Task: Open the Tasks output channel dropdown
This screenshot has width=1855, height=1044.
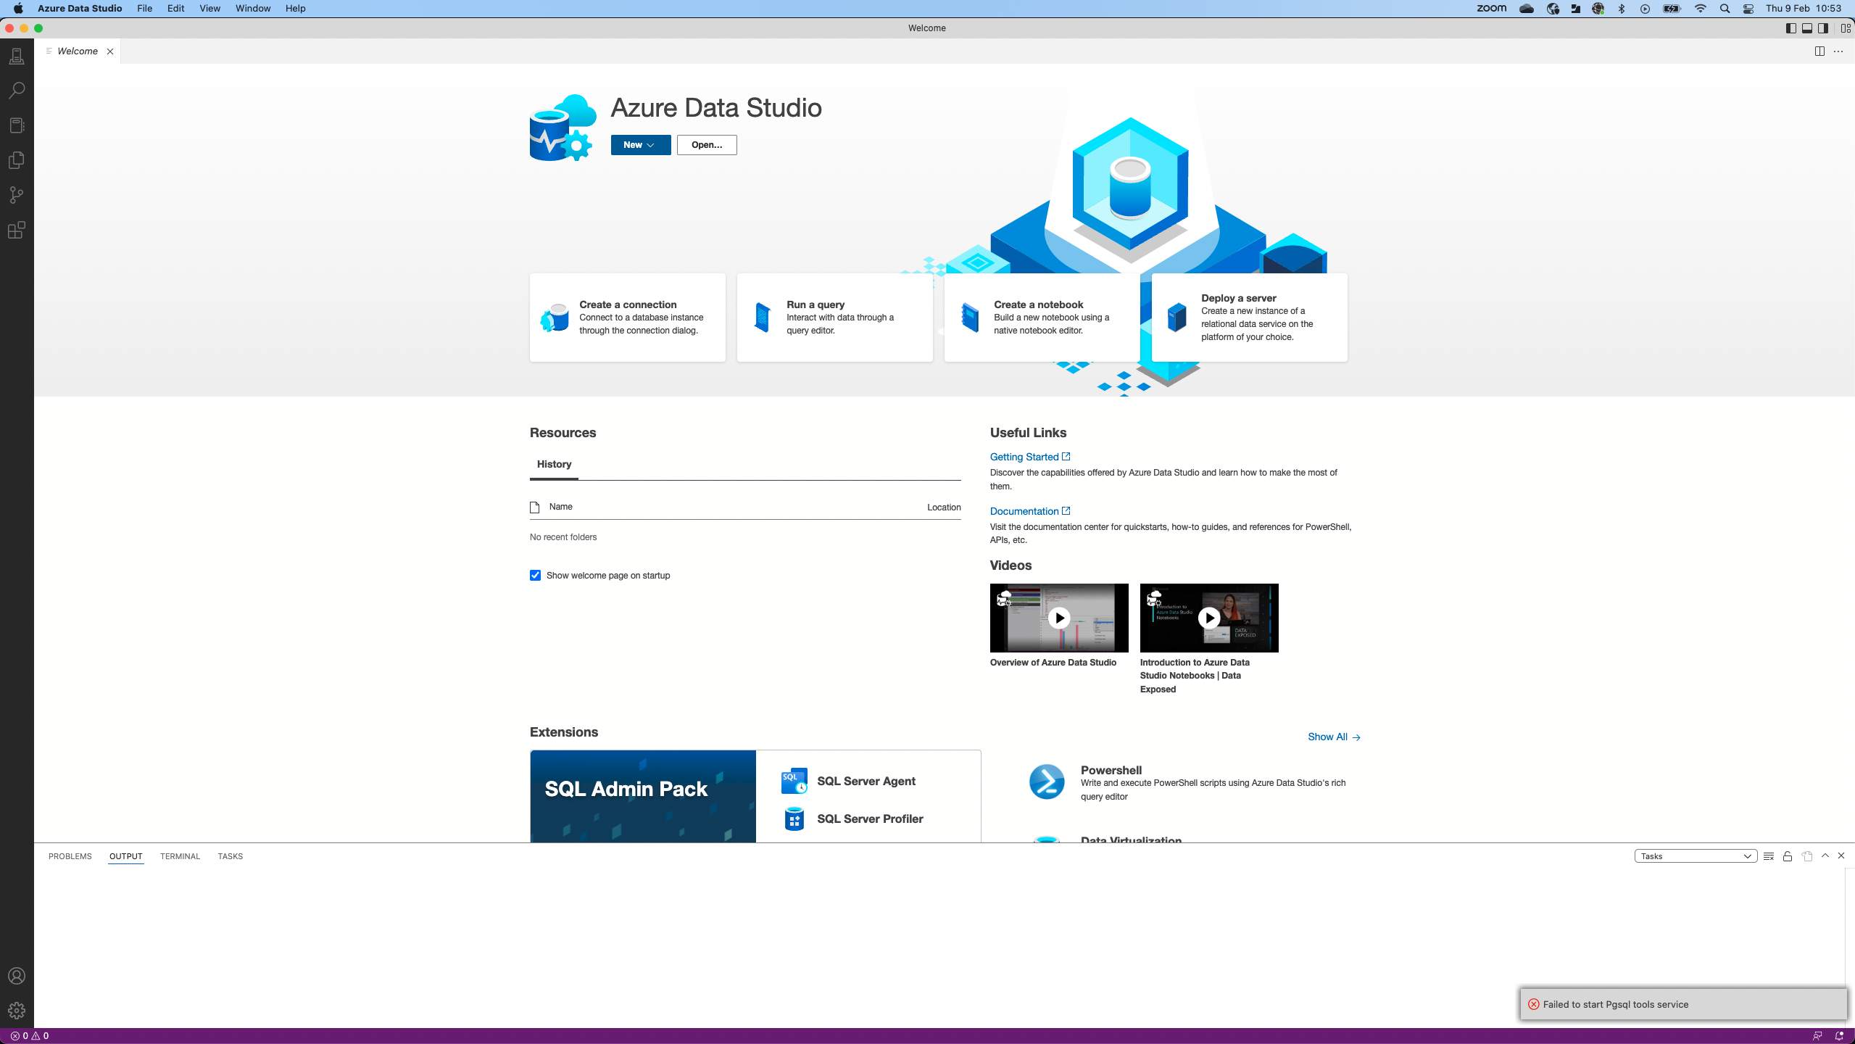Action: [x=1695, y=856]
